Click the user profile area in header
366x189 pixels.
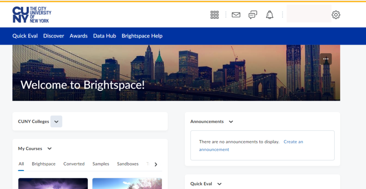[309, 14]
